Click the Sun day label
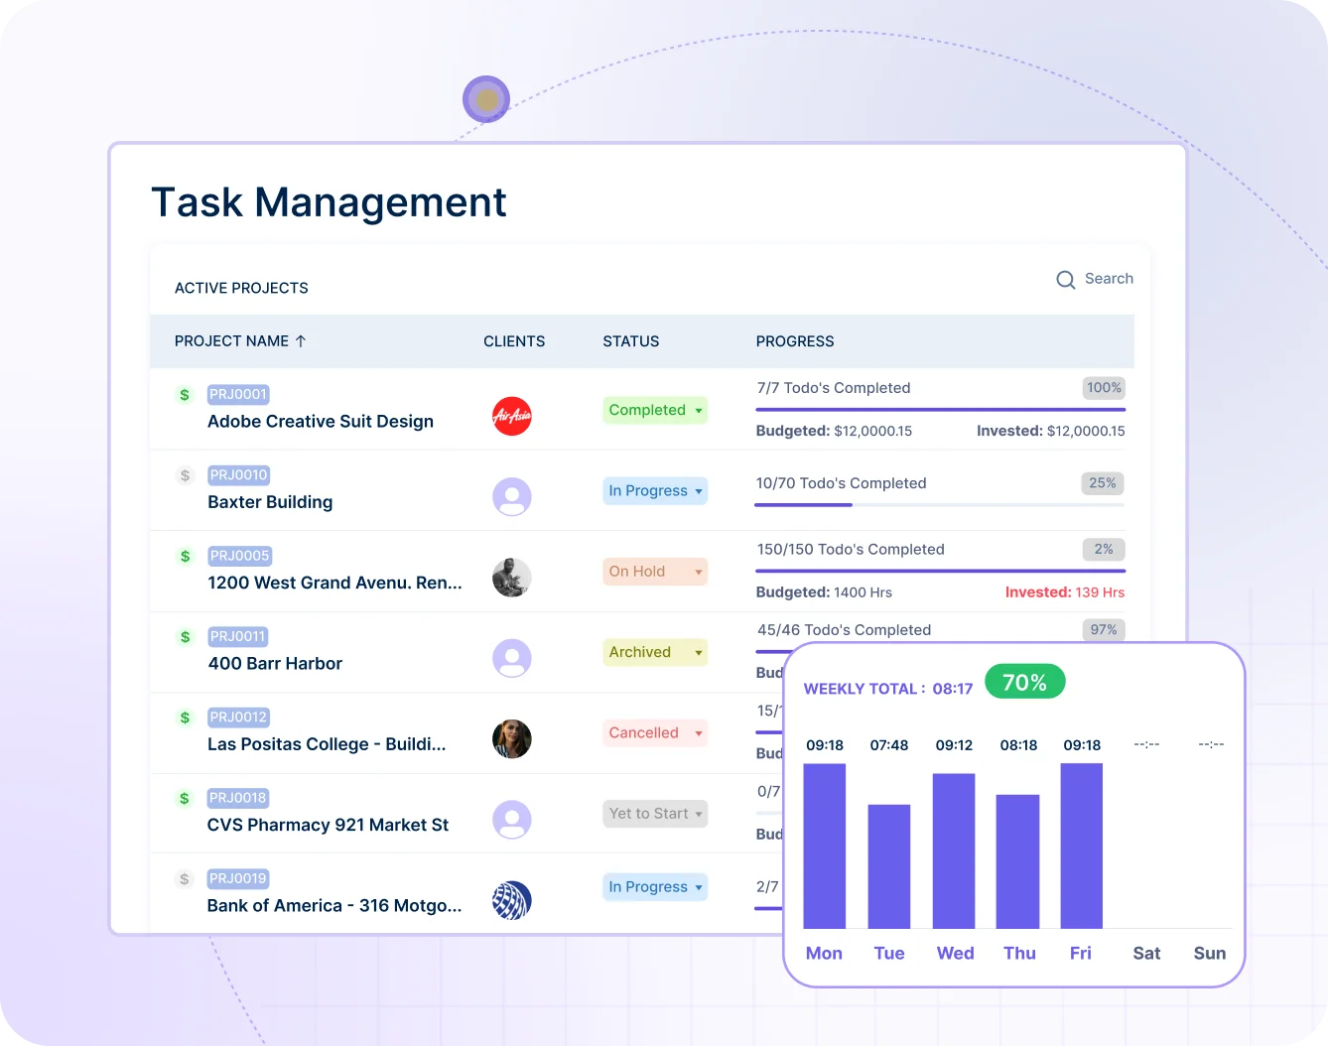The image size is (1328, 1046). pos(1210,954)
